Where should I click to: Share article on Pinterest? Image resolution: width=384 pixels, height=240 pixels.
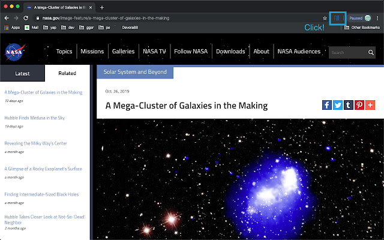pyautogui.click(x=359, y=105)
